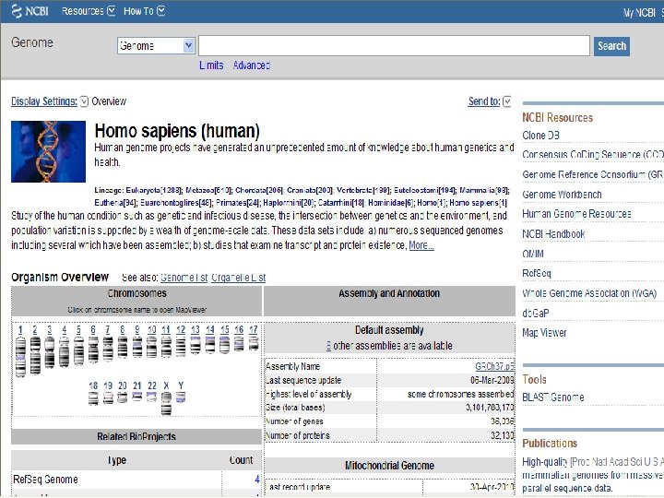Open chromosome 16 in MapViewer
The height and width of the screenshot is (498, 664).
(x=239, y=329)
